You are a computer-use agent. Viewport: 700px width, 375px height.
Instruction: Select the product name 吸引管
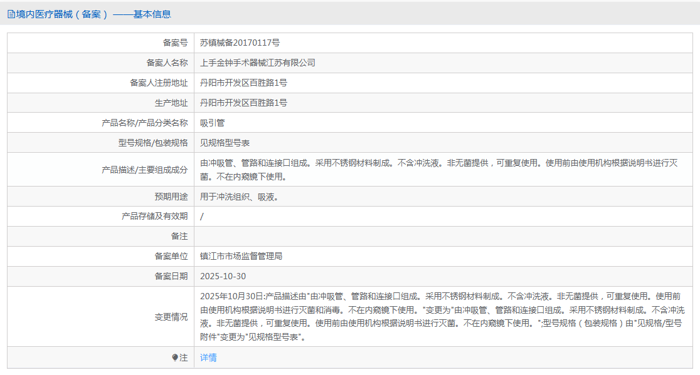(x=213, y=123)
